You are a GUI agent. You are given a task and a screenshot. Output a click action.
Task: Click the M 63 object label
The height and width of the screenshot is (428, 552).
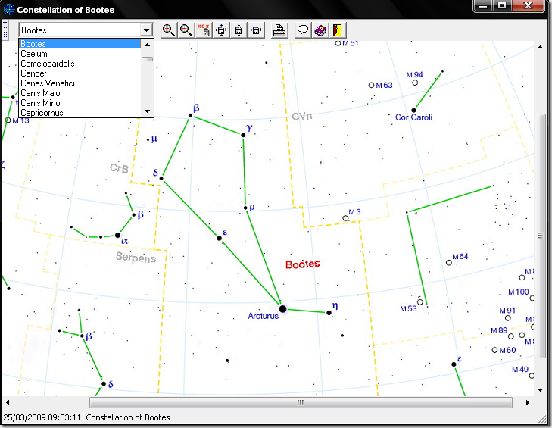(384, 86)
